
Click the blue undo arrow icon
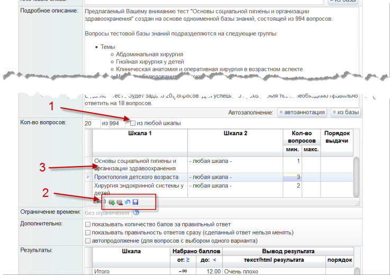point(128,202)
